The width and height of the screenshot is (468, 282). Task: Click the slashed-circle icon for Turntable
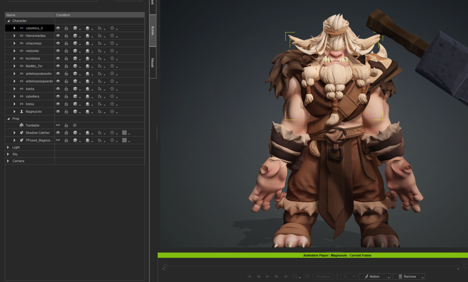(x=75, y=125)
